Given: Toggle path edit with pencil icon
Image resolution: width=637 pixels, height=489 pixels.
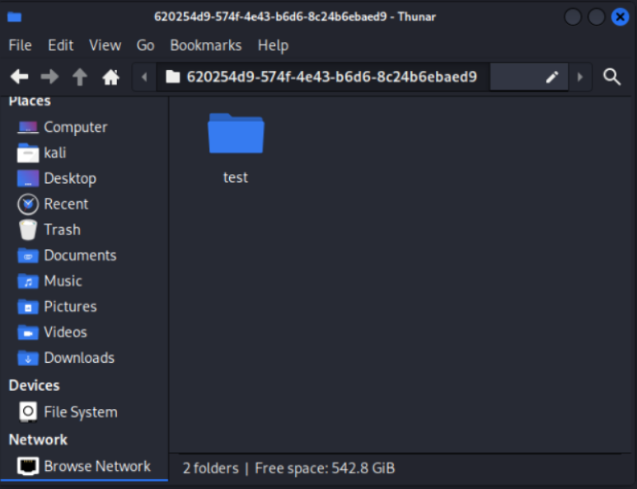Looking at the screenshot, I should [552, 78].
